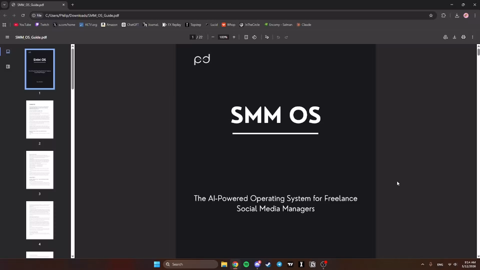Open the YouTube bookmark
The width and height of the screenshot is (480, 270).
point(22,25)
